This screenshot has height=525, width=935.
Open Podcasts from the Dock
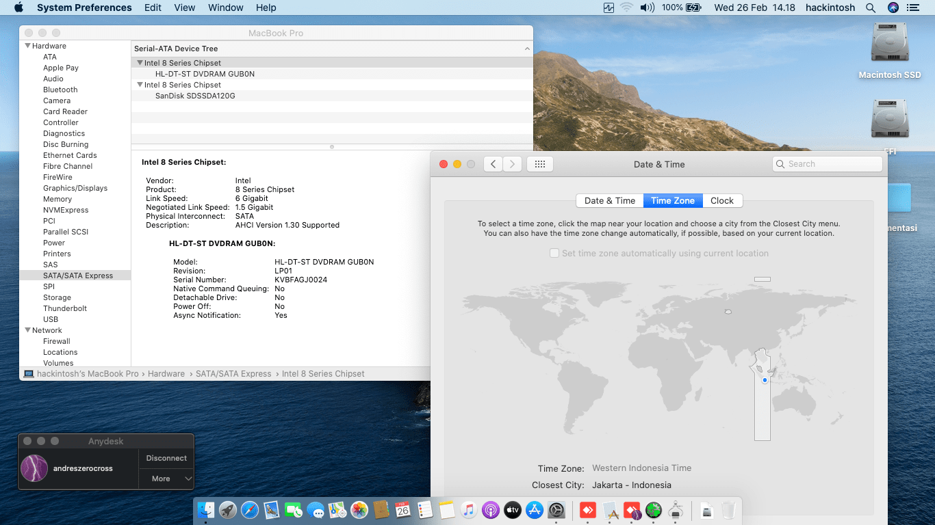[490, 510]
